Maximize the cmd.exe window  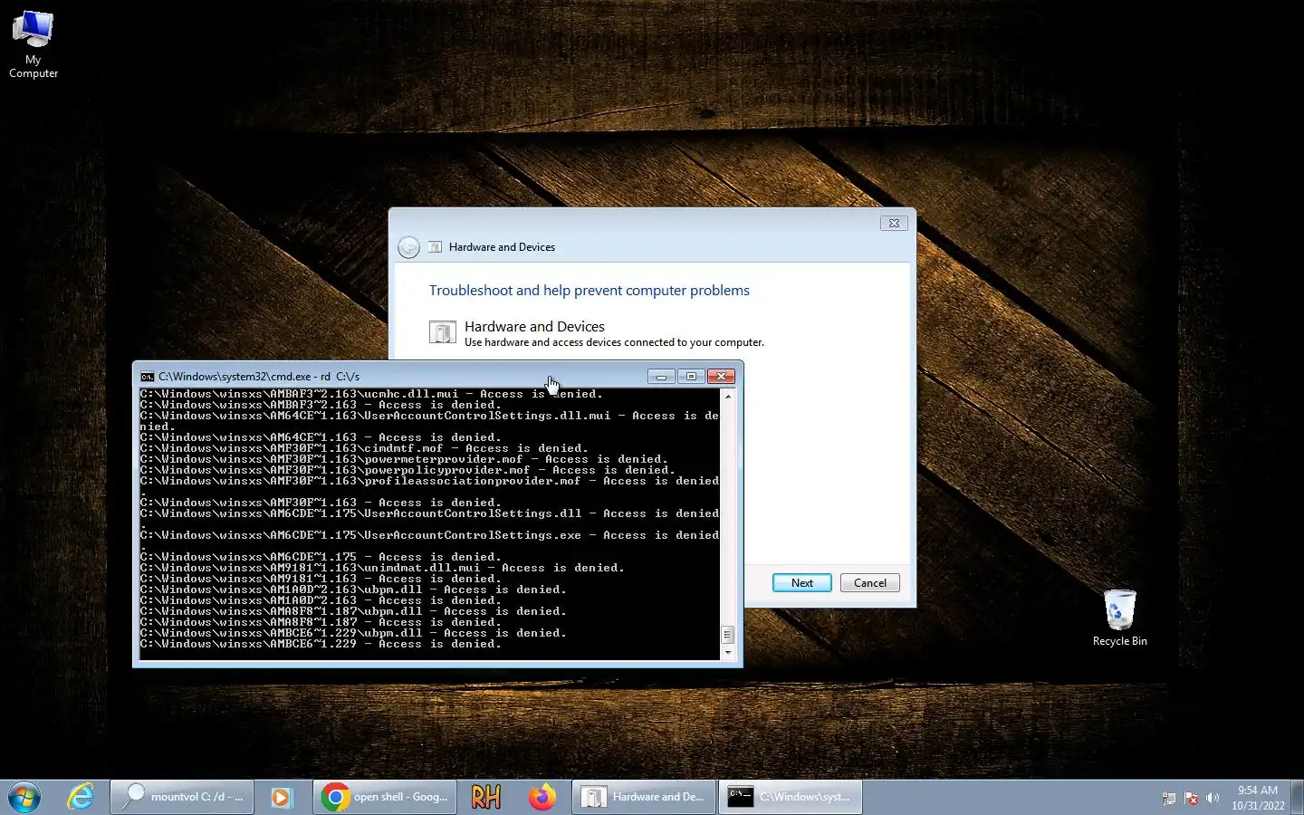click(x=691, y=377)
